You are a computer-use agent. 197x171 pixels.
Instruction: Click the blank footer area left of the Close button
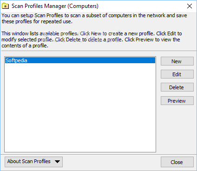click(x=112, y=162)
